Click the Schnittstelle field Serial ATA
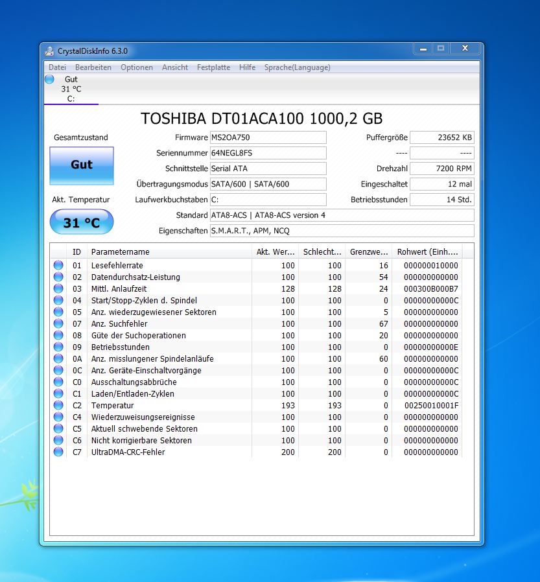This screenshot has height=582, width=540. tap(268, 169)
